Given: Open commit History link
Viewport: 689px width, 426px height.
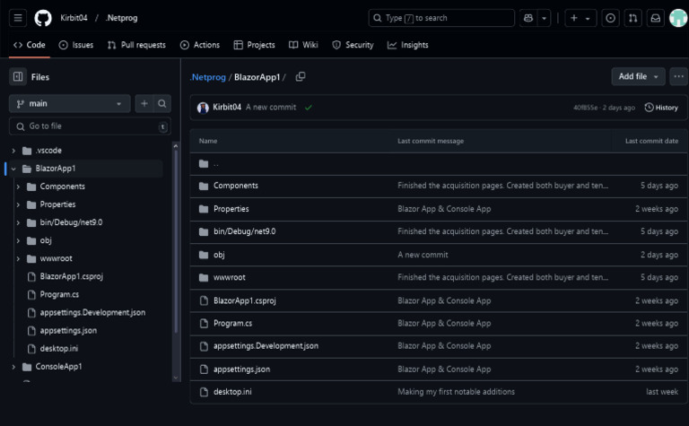Looking at the screenshot, I should tap(661, 108).
